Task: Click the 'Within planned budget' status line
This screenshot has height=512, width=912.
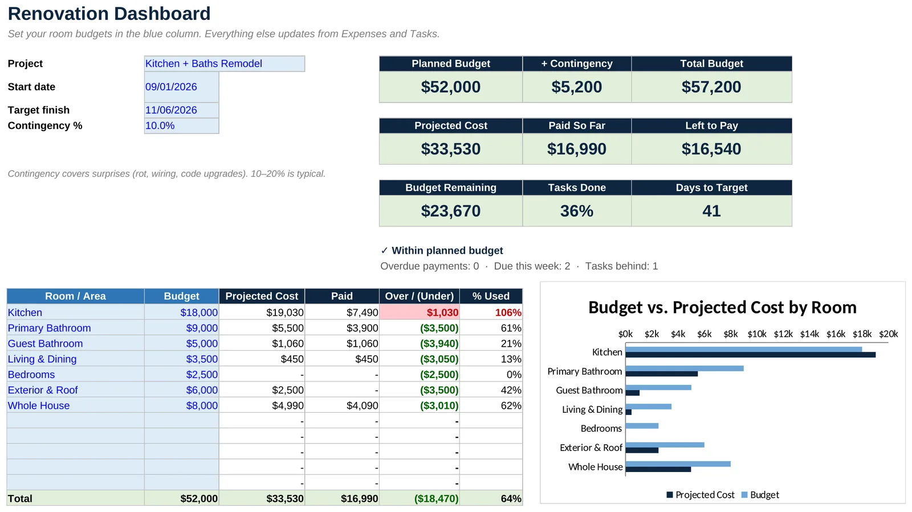Action: pyautogui.click(x=442, y=251)
